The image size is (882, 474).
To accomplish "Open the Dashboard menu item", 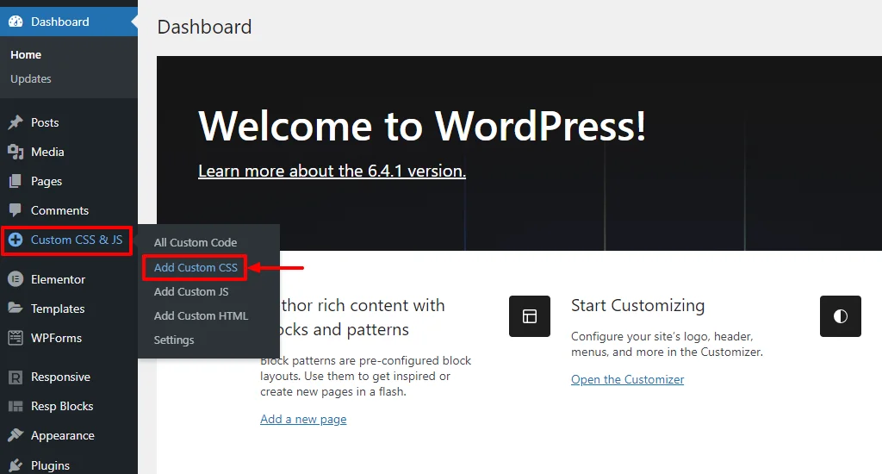I will click(69, 22).
